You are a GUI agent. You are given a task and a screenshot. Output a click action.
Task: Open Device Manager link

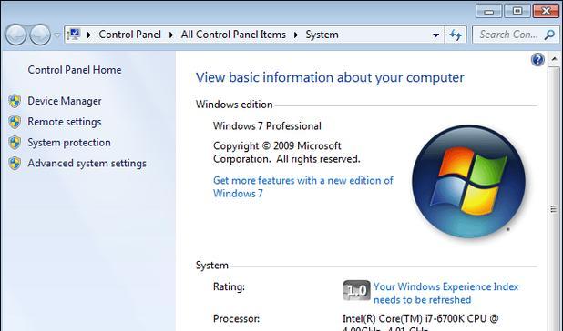click(x=65, y=101)
